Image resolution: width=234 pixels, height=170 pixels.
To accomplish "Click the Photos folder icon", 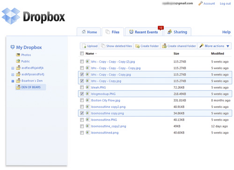I will click(x=18, y=55).
